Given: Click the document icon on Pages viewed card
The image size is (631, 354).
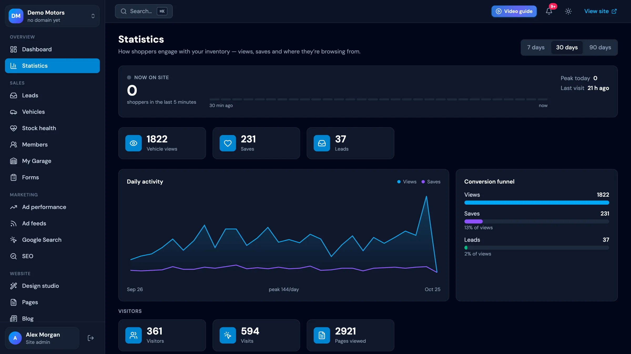Looking at the screenshot, I should pyautogui.click(x=322, y=335).
